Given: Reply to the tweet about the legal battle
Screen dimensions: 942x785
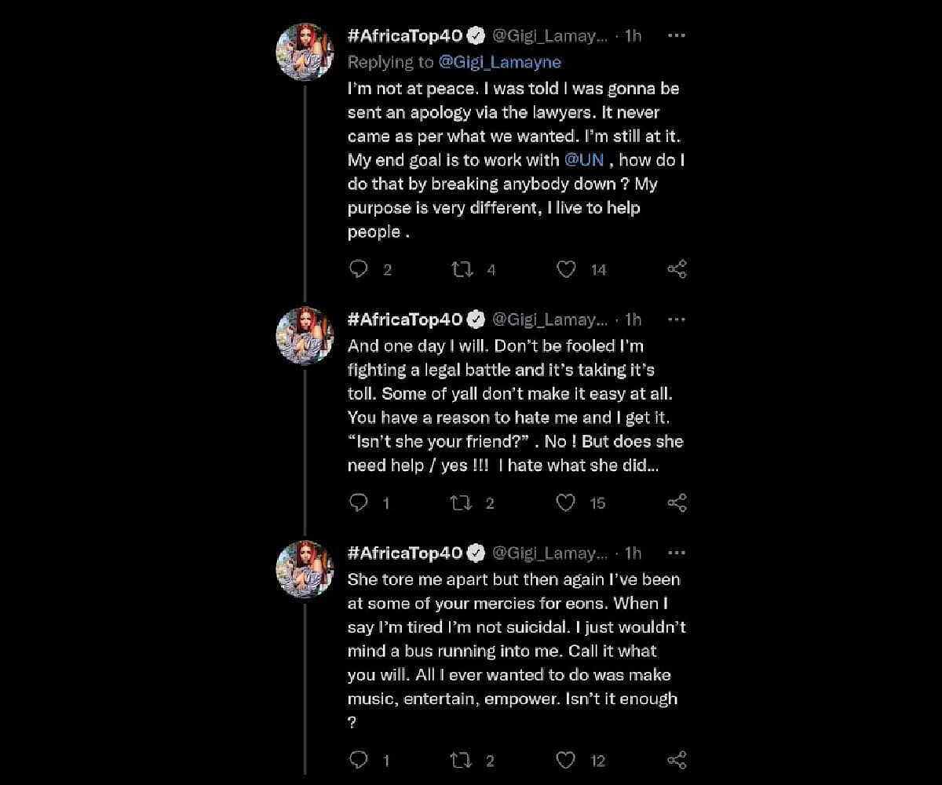Looking at the screenshot, I should [x=359, y=502].
